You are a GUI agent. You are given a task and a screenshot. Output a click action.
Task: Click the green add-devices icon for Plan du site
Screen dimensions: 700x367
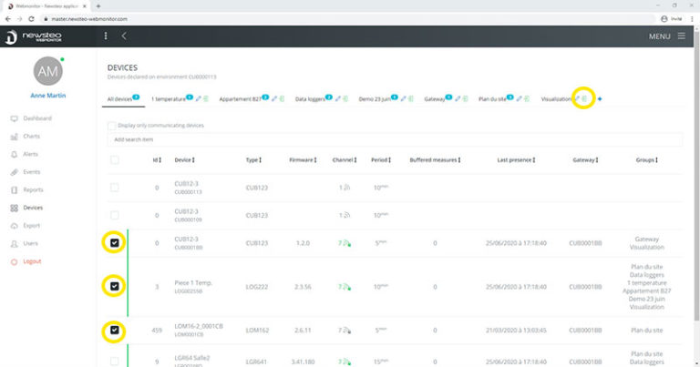pyautogui.click(x=526, y=98)
